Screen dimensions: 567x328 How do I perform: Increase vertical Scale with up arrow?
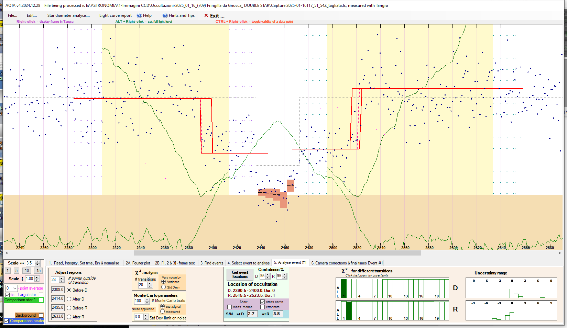pos(37,277)
